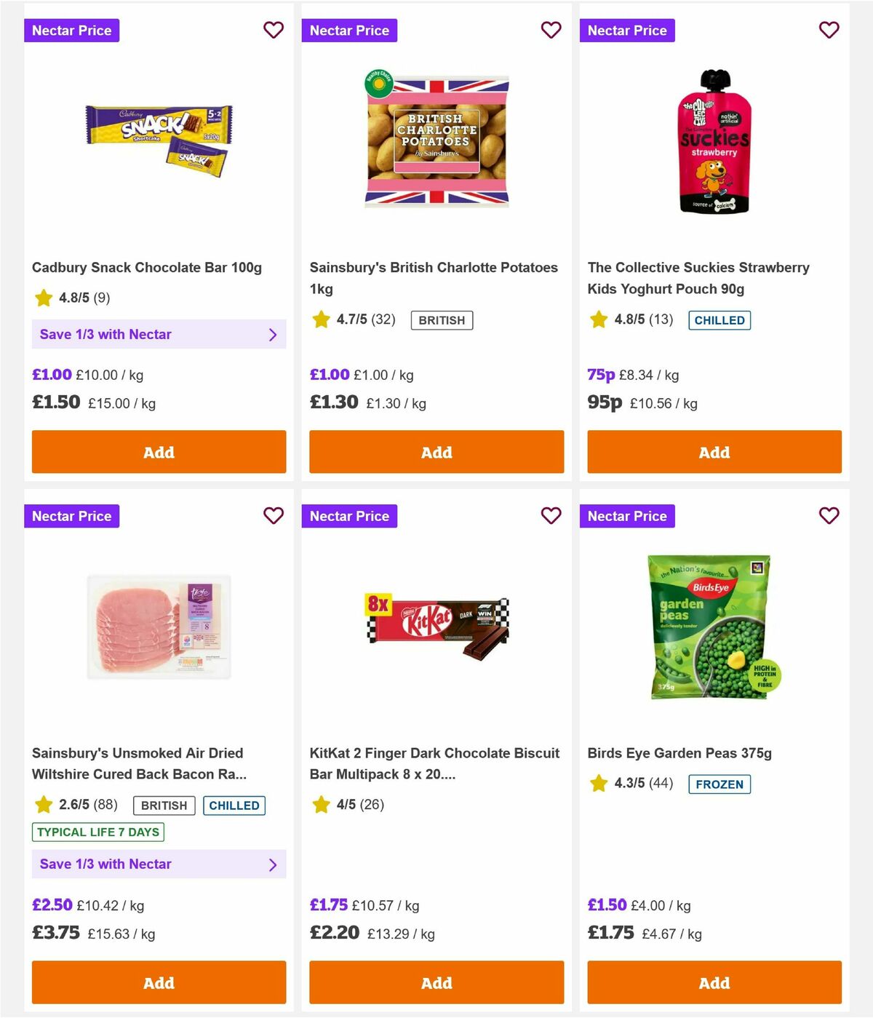This screenshot has width=873, height=1018.
Task: Select the Nectar Price label above the potatoes
Action: pos(349,31)
